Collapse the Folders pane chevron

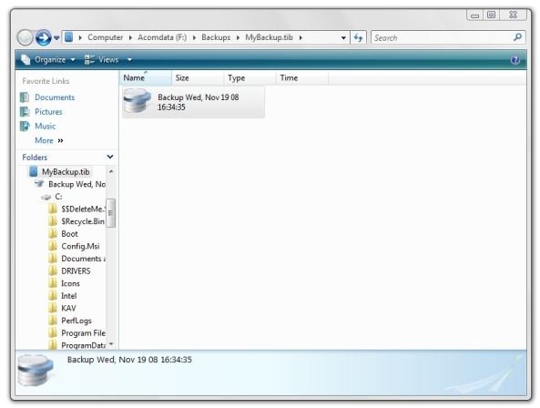tap(110, 157)
